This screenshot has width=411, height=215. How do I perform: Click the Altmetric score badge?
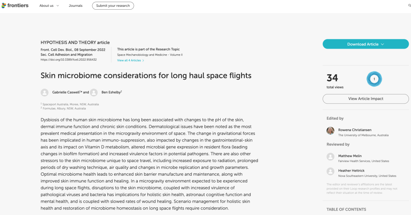(374, 79)
